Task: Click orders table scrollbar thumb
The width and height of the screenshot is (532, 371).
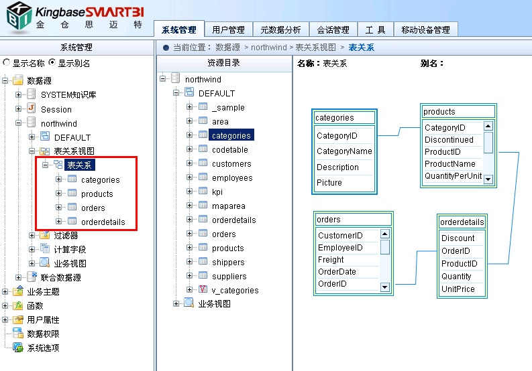Action: 385,247
